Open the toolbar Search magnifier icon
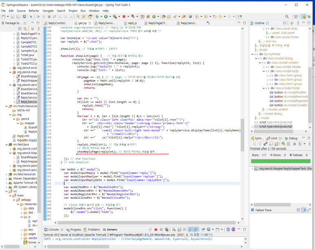 (x=287, y=16)
